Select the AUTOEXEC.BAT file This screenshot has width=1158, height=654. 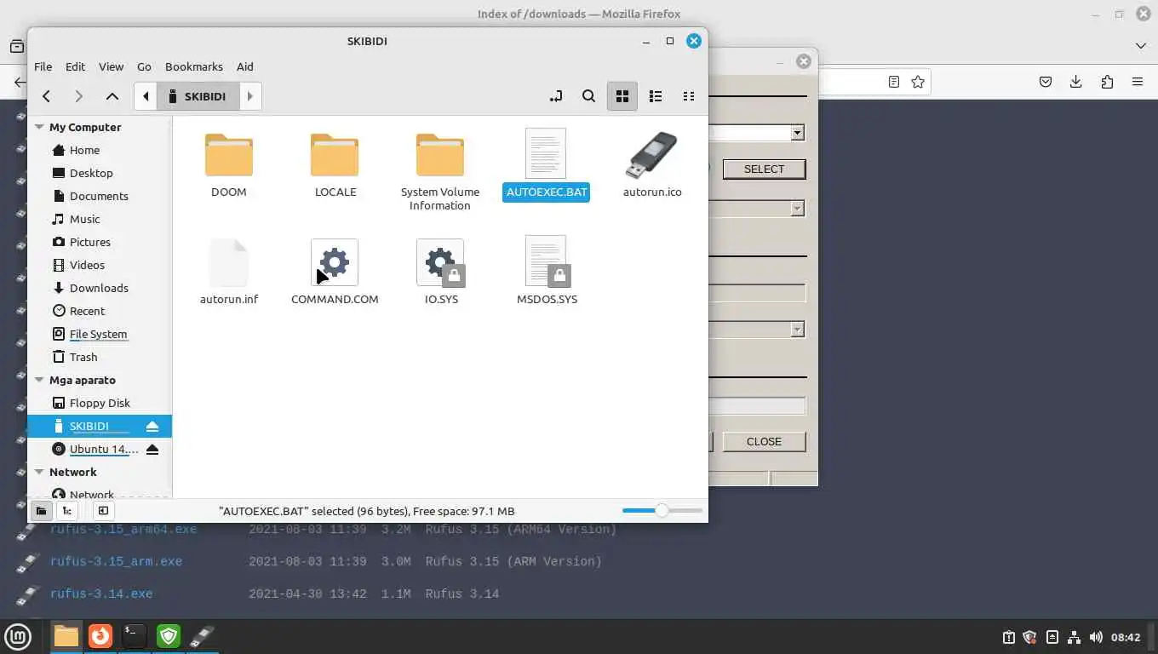[546, 164]
